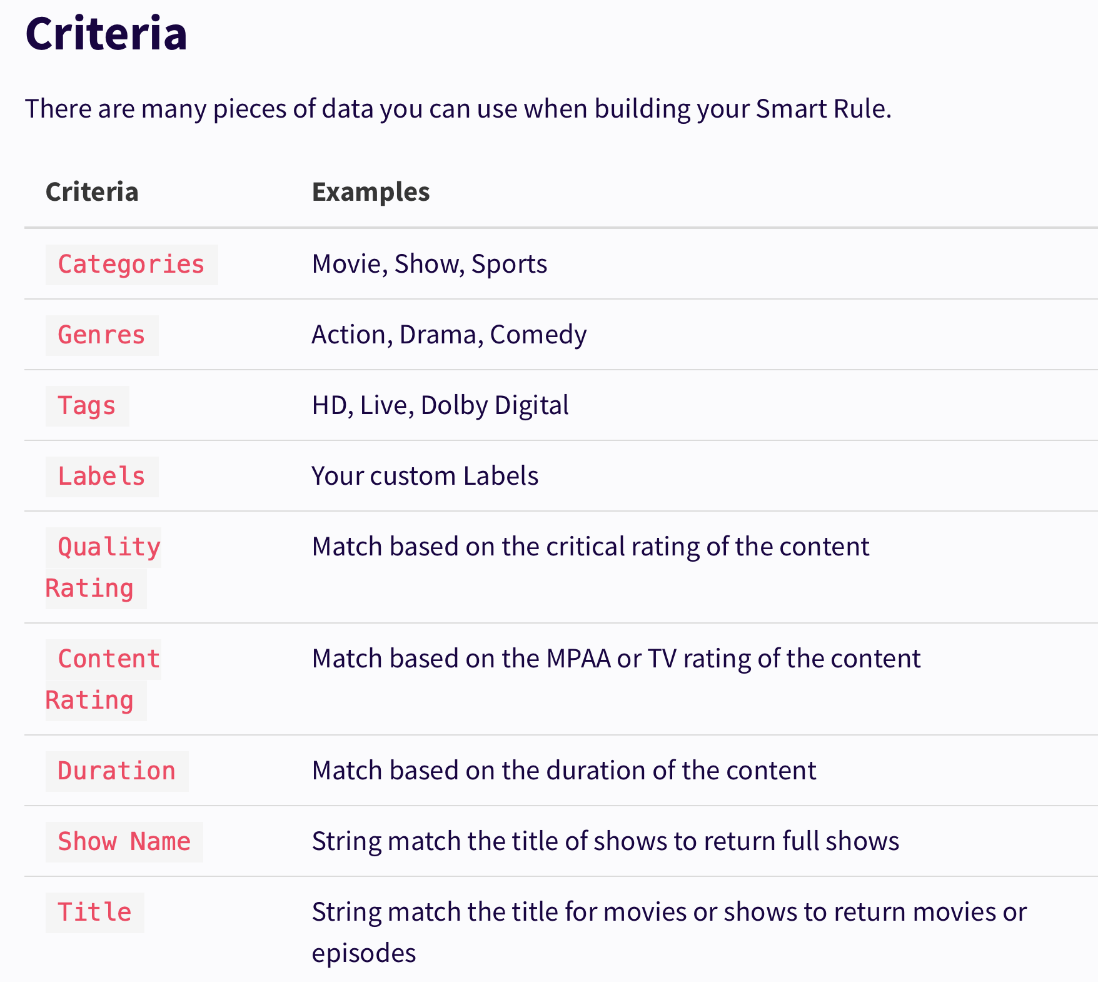Select the Content Rating code label
The image size is (1098, 982).
coord(103,679)
